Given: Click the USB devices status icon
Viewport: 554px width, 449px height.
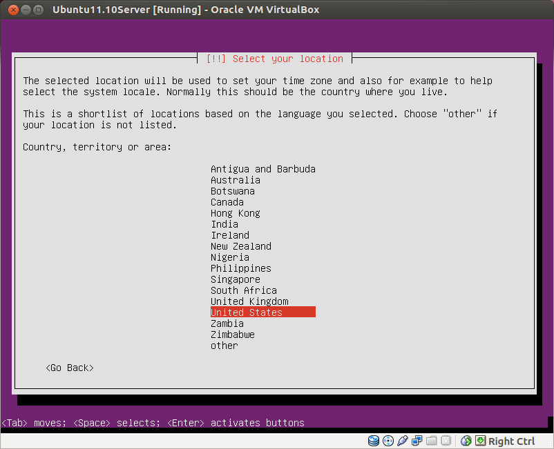Looking at the screenshot, I should pyautogui.click(x=403, y=441).
